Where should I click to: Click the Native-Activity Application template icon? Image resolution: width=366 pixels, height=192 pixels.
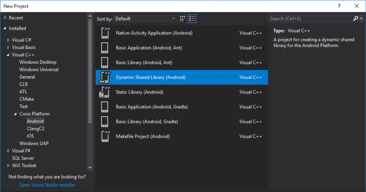(105, 33)
